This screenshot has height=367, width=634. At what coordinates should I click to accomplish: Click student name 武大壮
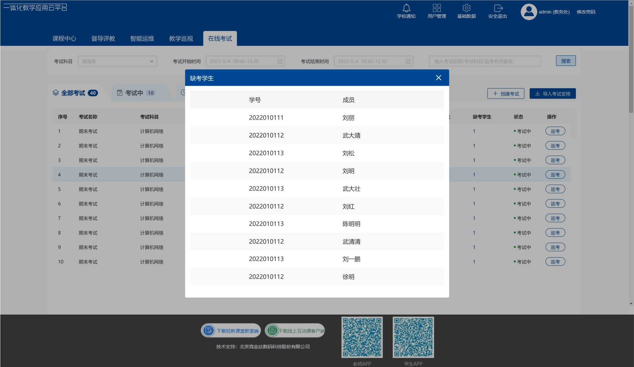pyautogui.click(x=351, y=189)
